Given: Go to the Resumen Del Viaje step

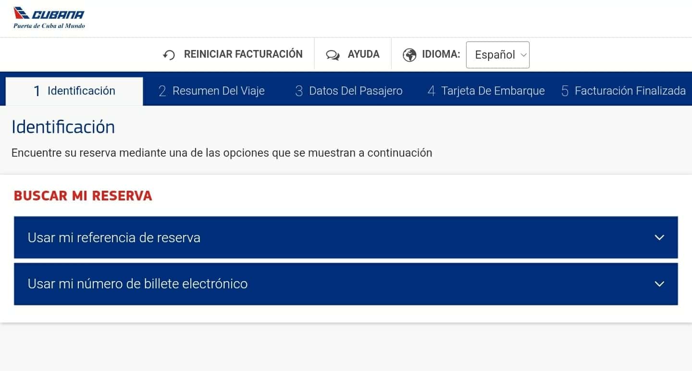Looking at the screenshot, I should (211, 91).
